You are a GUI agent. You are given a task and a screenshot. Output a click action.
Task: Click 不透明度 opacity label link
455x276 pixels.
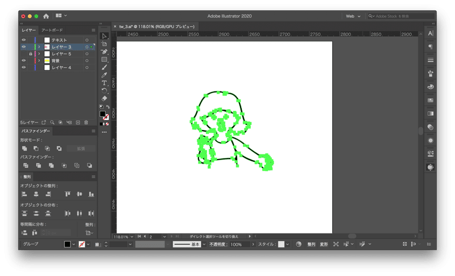218,244
